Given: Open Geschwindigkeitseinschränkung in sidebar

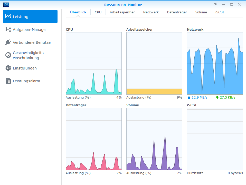Looking at the screenshot, I should (30, 55).
